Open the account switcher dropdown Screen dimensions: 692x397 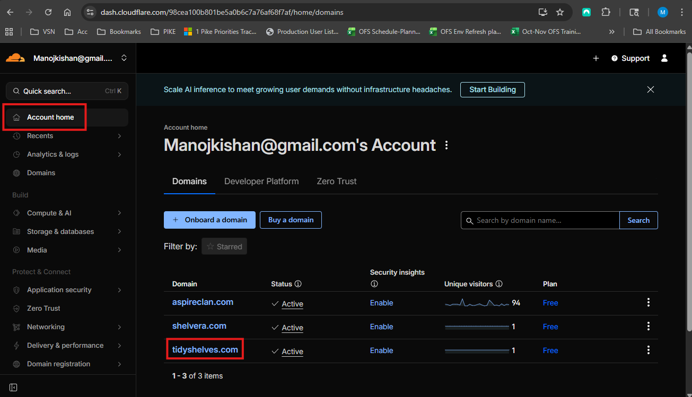[x=124, y=58]
